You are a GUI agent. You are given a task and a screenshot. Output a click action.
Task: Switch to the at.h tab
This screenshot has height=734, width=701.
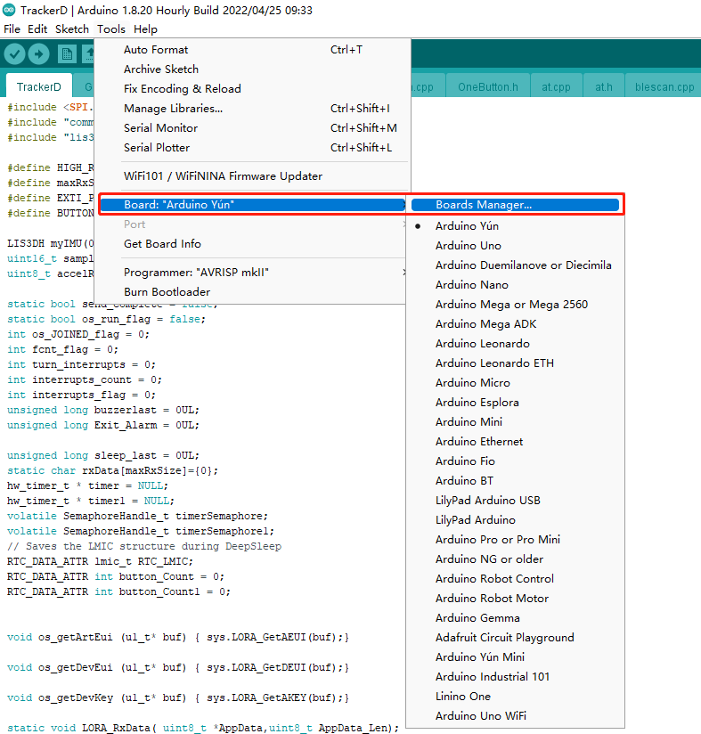point(604,87)
